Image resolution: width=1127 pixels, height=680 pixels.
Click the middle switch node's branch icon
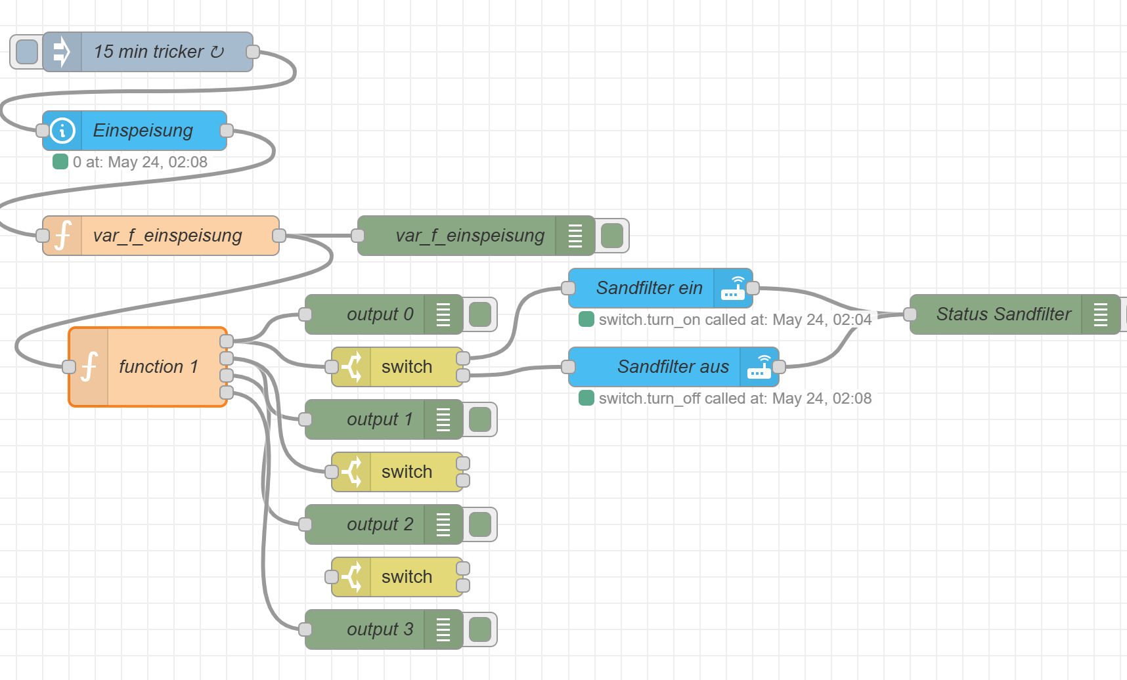tap(351, 472)
